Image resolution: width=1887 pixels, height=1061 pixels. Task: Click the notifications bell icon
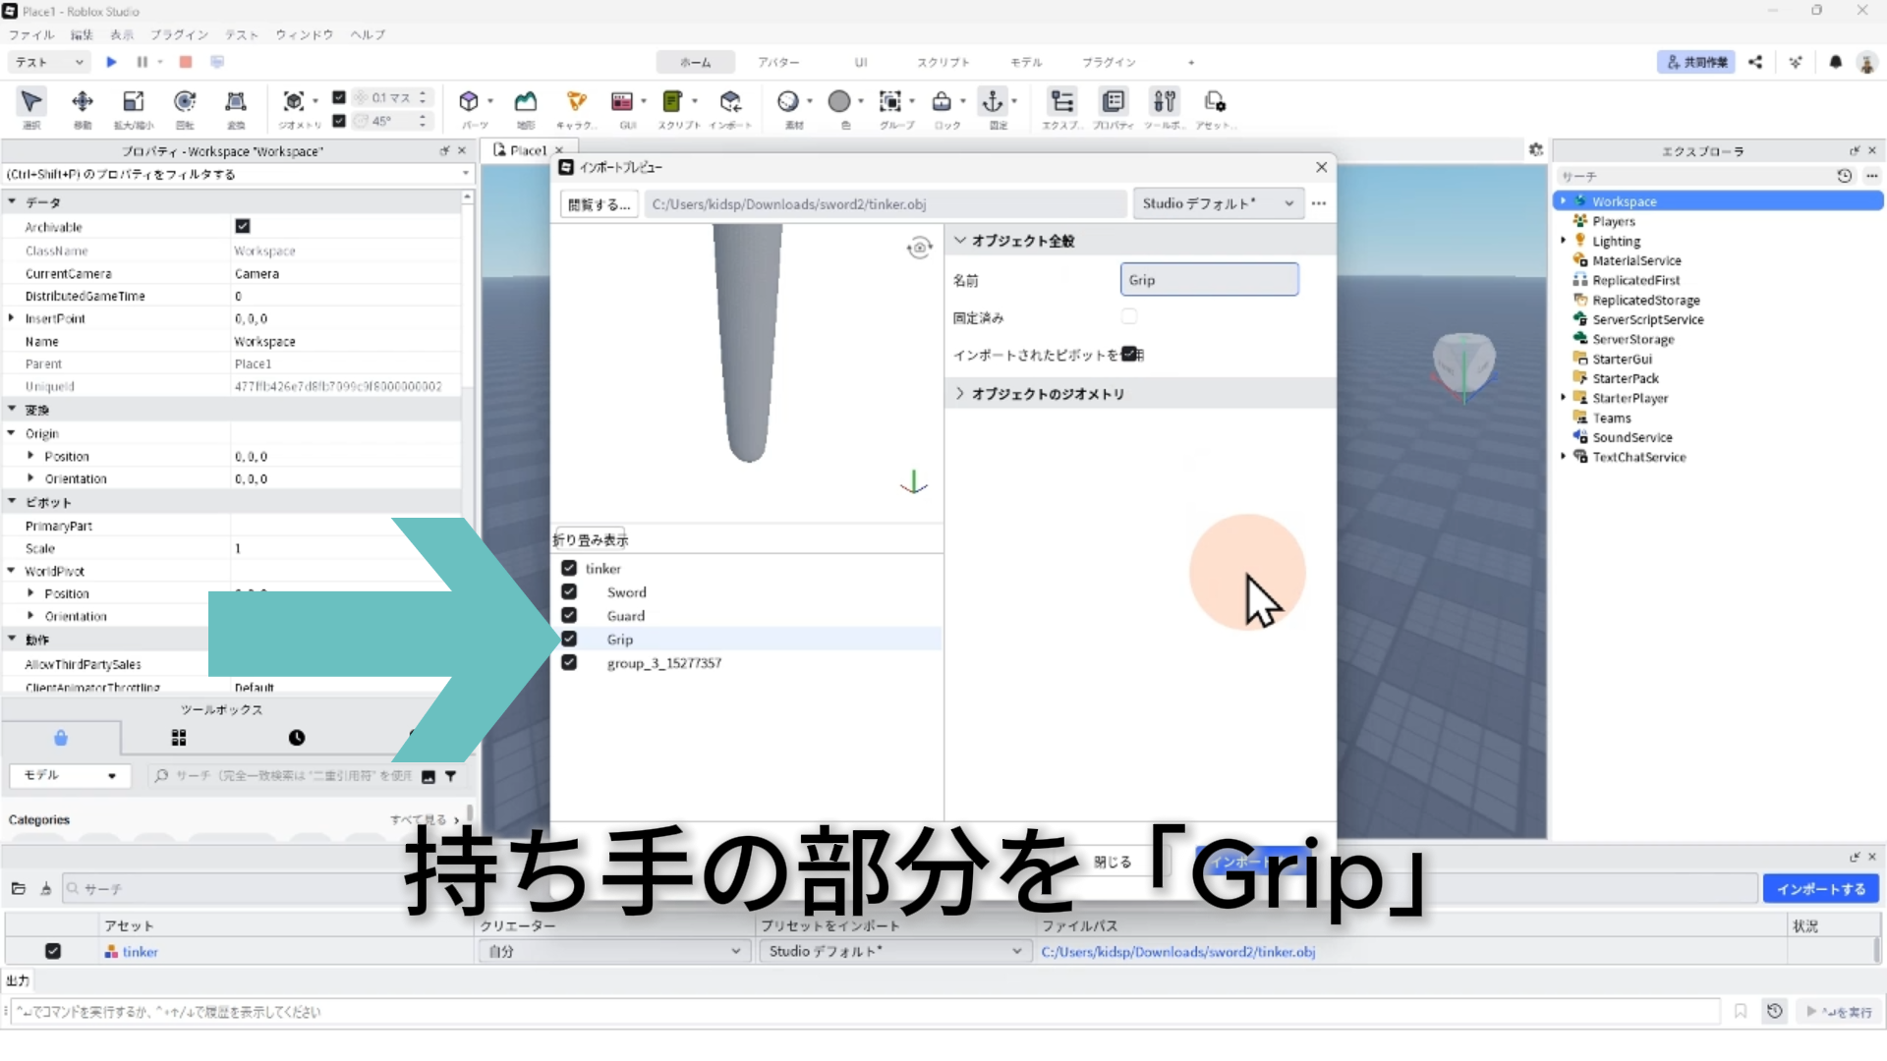pyautogui.click(x=1835, y=62)
